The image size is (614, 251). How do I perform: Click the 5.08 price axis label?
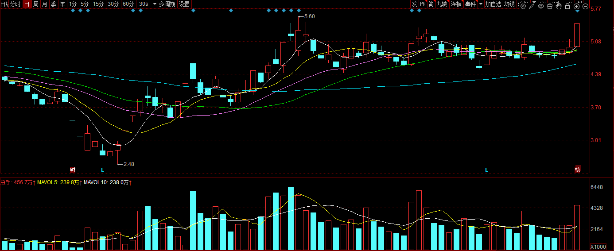[x=595, y=42]
